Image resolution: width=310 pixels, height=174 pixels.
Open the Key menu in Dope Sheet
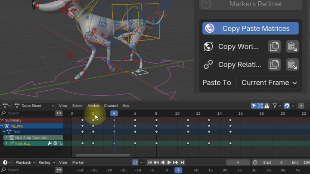coord(126,106)
